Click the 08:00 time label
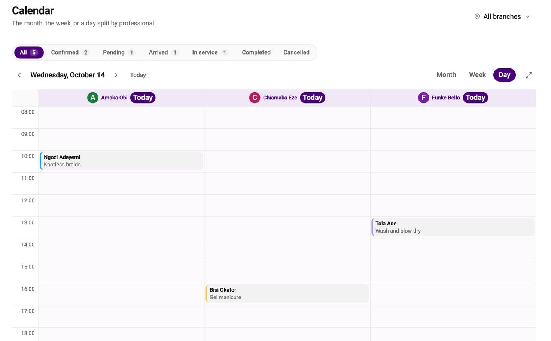Screen dimensions: 551x341 28,112
